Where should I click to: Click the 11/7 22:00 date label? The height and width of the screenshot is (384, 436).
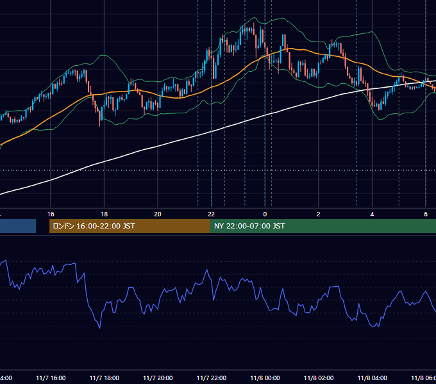[x=212, y=378]
